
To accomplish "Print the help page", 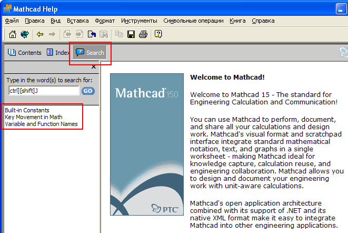I will pos(143,34).
